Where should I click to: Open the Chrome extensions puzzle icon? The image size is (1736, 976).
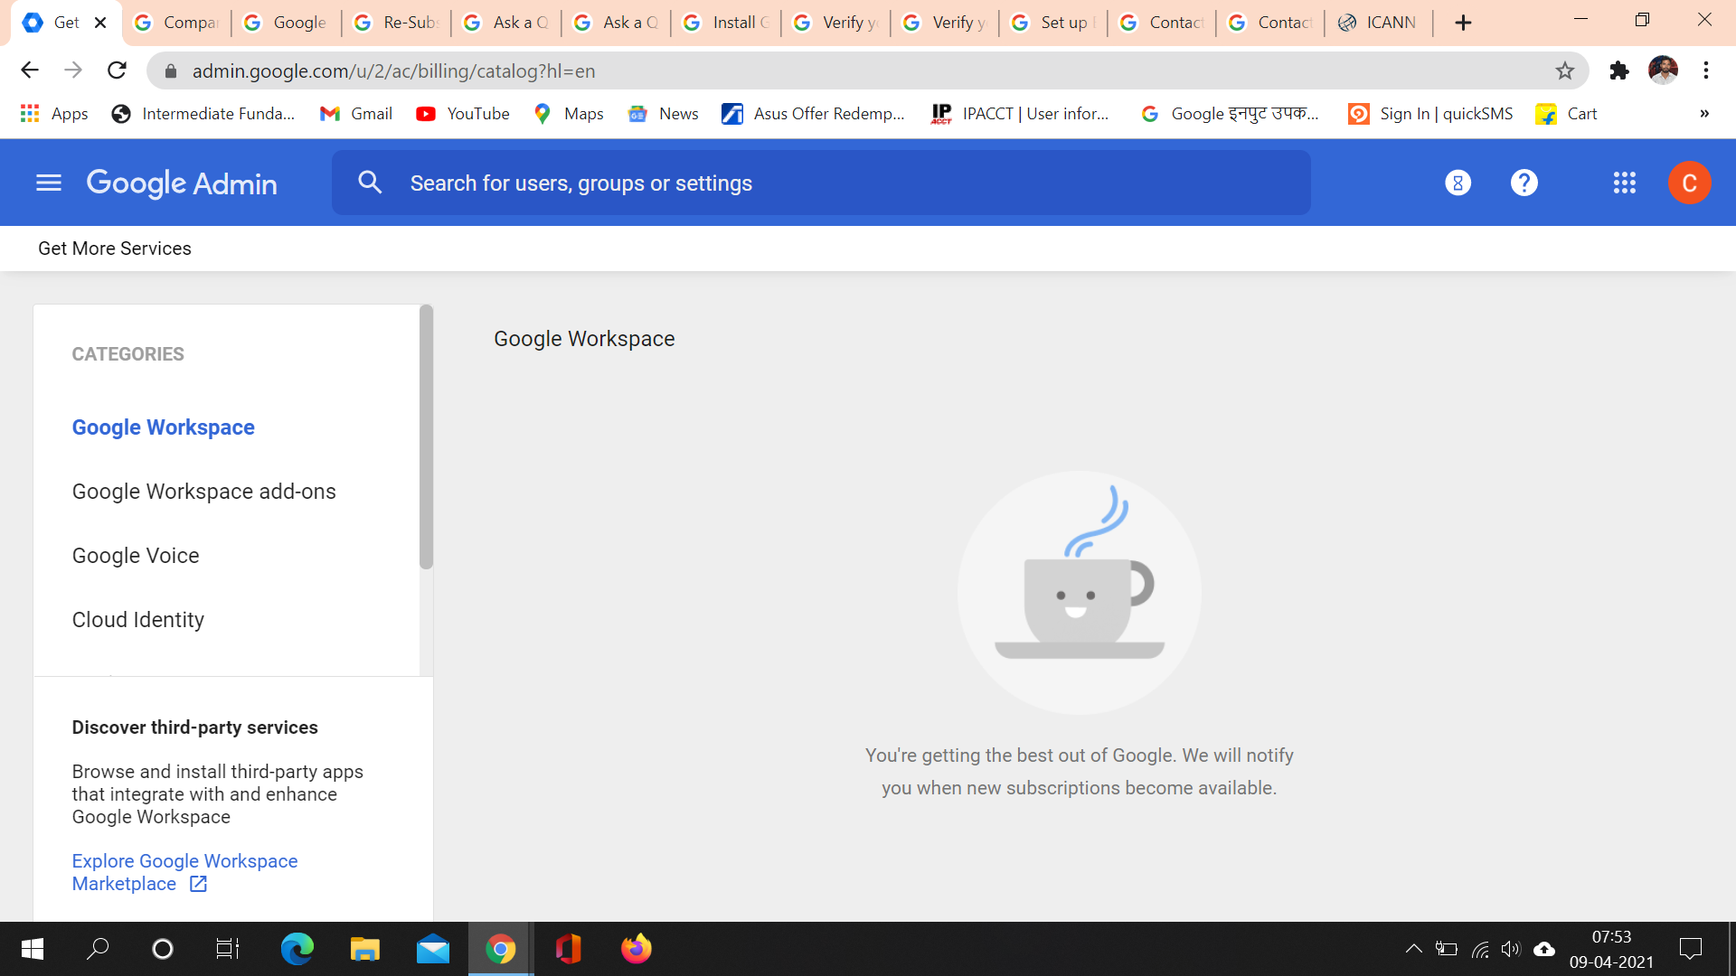[x=1619, y=70]
